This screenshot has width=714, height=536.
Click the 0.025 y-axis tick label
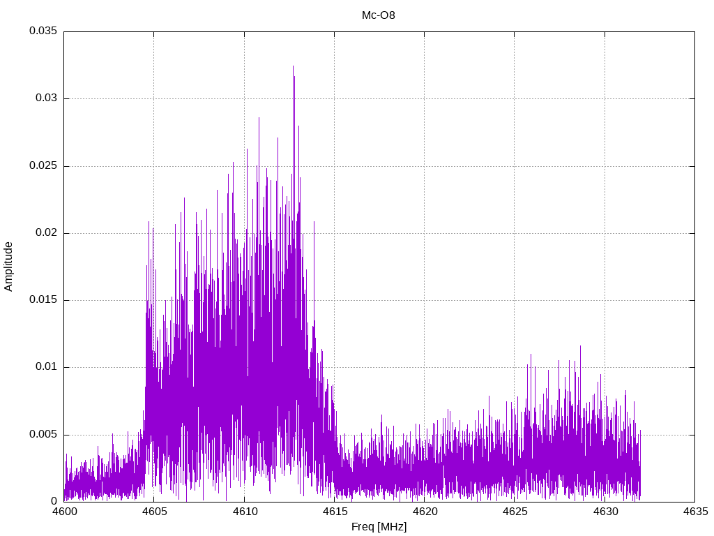[x=43, y=166]
